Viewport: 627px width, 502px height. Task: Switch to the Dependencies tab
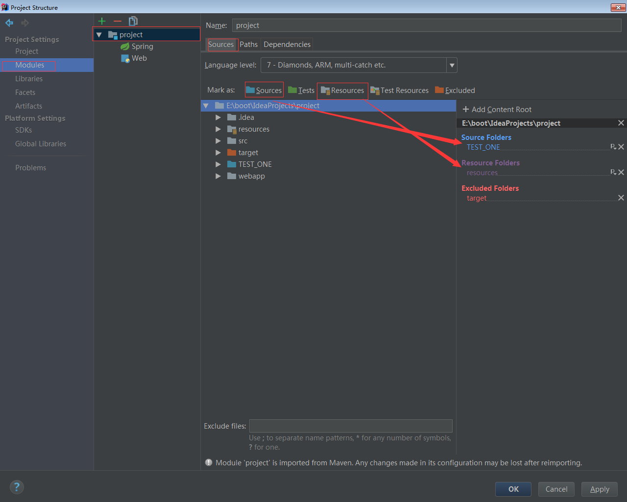click(x=287, y=45)
